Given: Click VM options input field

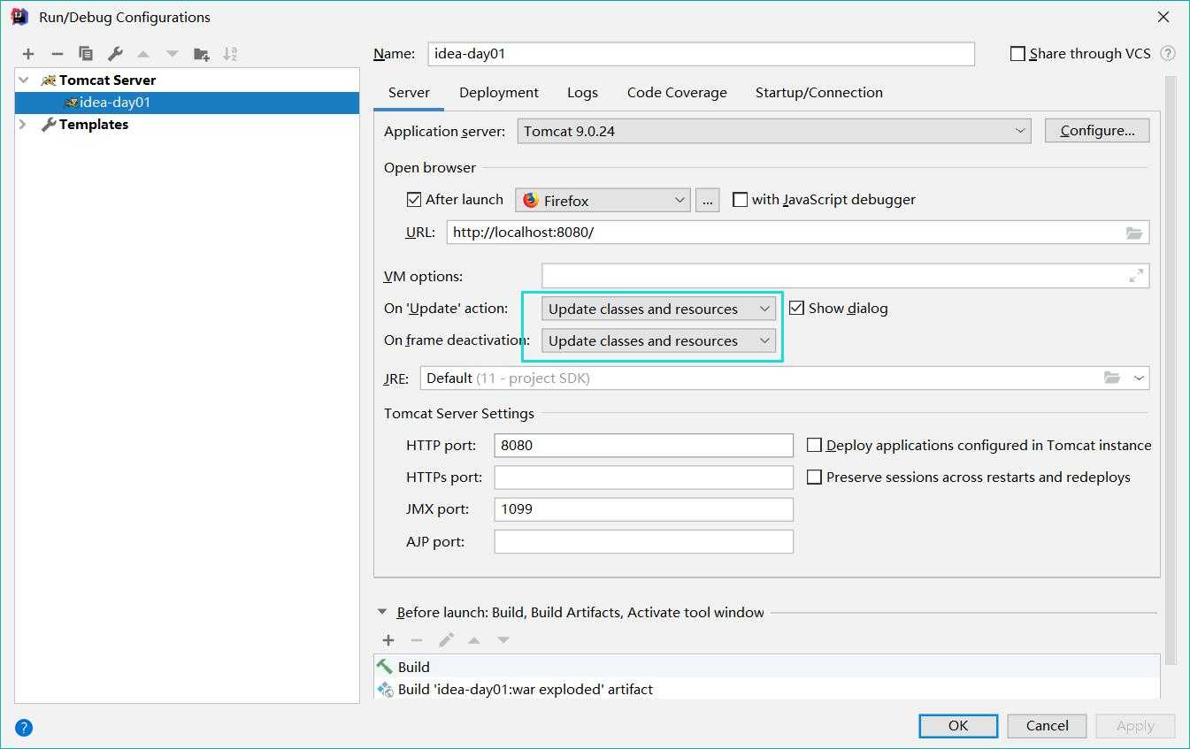Looking at the screenshot, I should tap(845, 276).
